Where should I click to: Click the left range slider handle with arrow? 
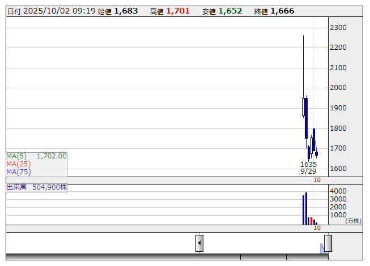click(199, 243)
